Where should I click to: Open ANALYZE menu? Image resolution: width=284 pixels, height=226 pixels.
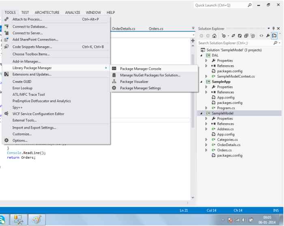[x=73, y=13]
